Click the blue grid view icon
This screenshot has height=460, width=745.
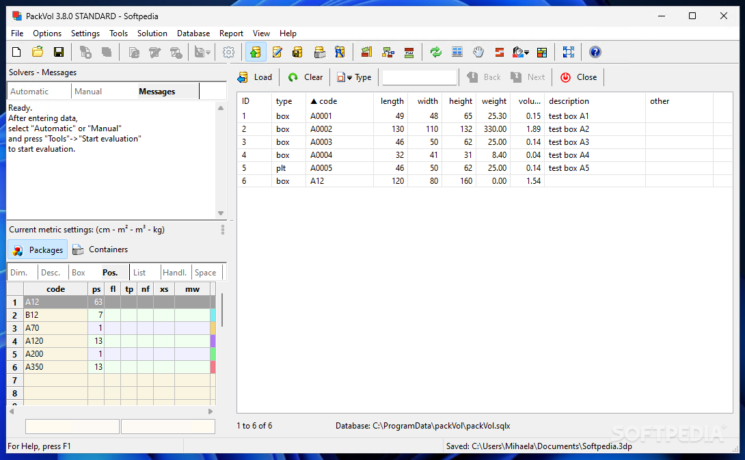tap(457, 52)
